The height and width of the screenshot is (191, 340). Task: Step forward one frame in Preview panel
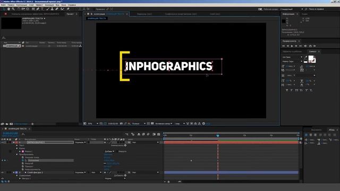pyautogui.click(x=296, y=46)
